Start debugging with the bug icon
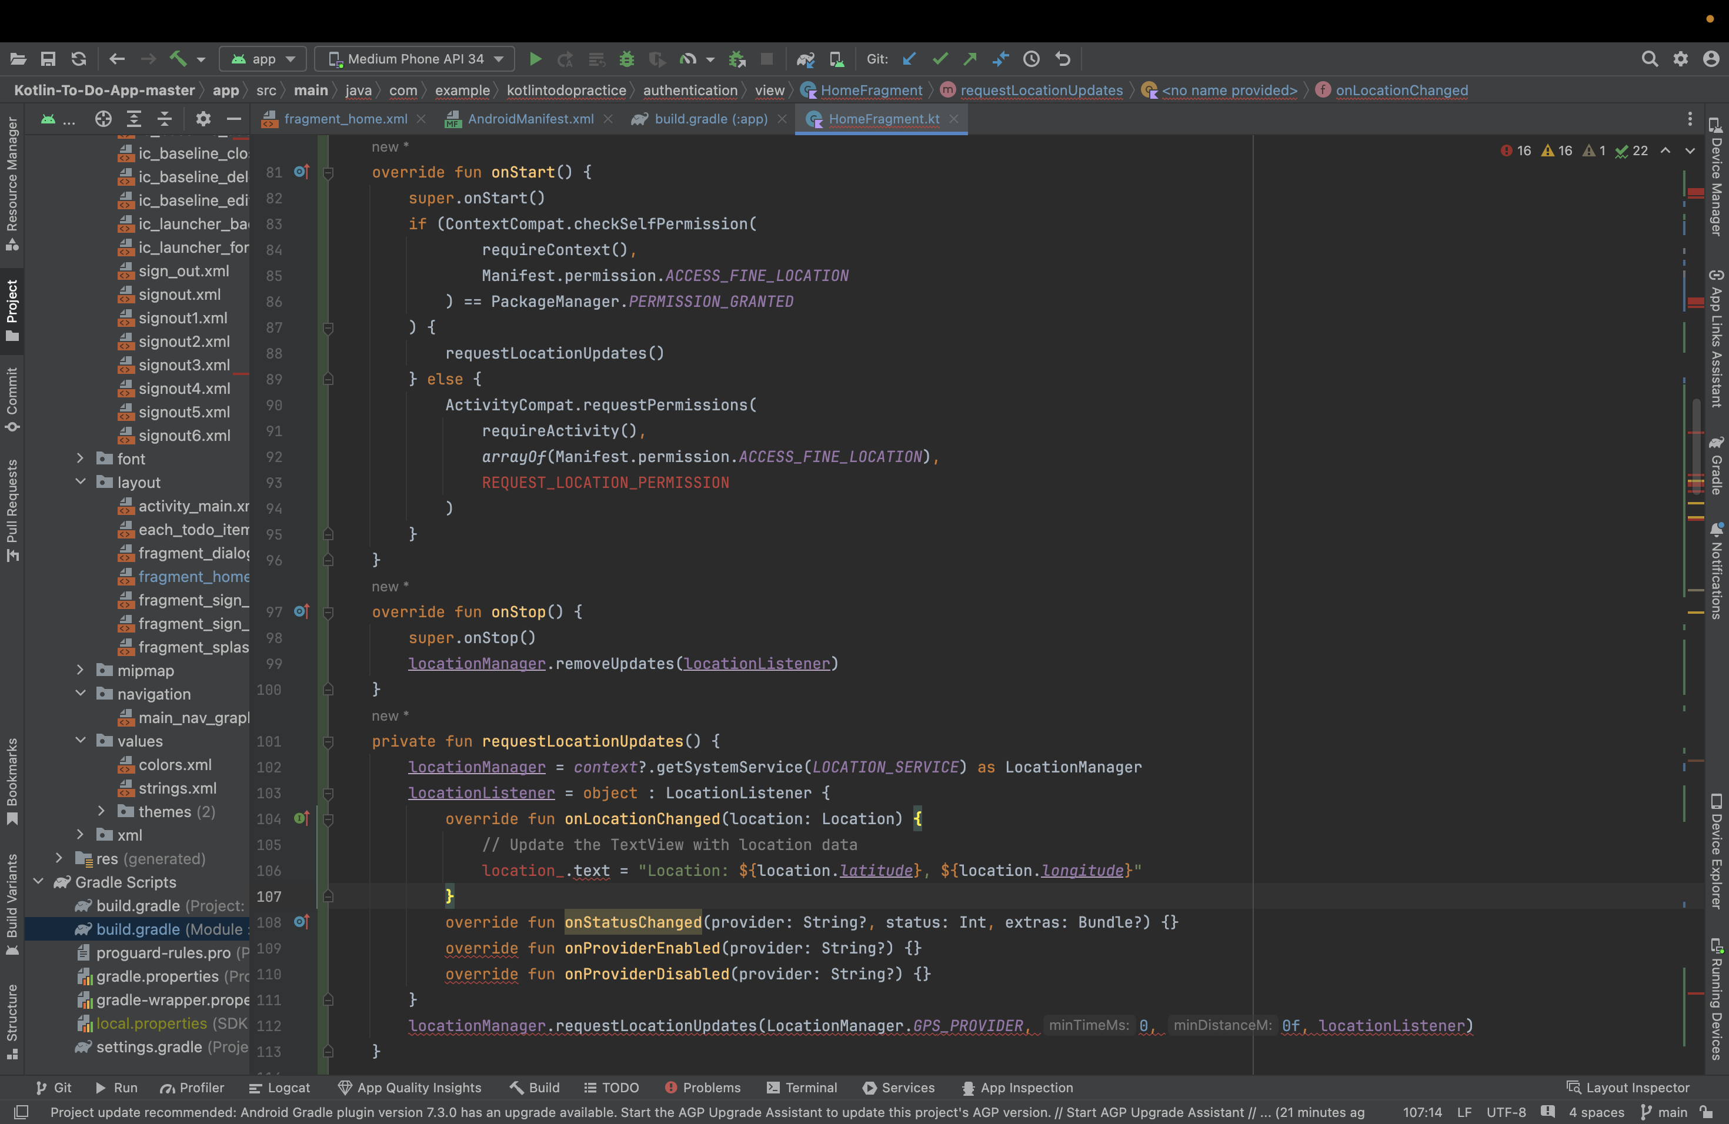The image size is (1729, 1124). tap(626, 59)
